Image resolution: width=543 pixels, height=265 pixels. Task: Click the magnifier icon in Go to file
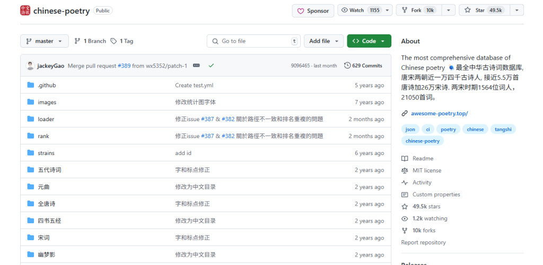pos(215,41)
